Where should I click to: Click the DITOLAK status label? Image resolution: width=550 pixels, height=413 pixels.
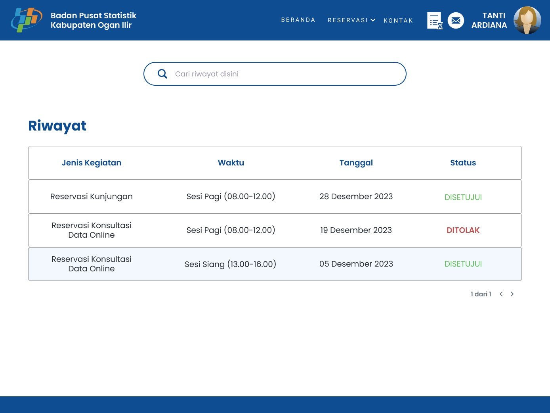coord(463,230)
